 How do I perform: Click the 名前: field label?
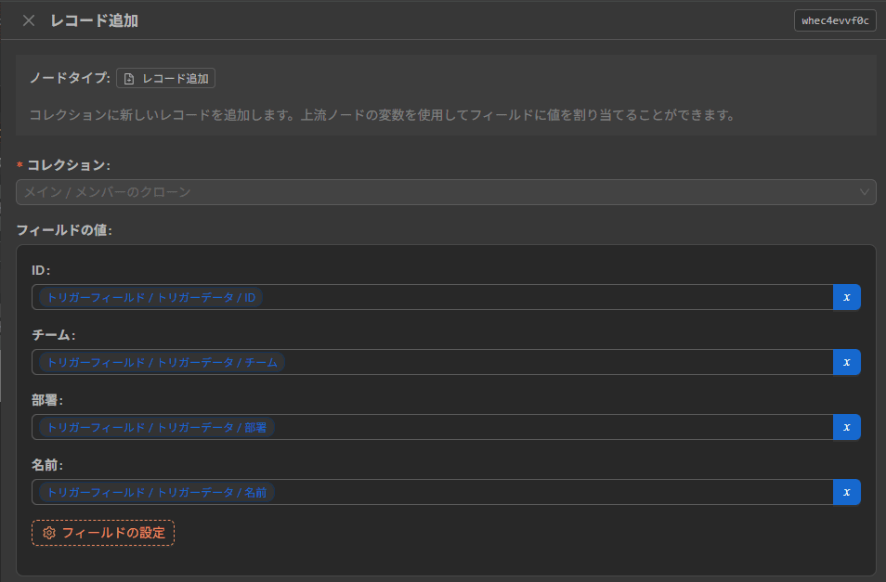click(x=47, y=465)
